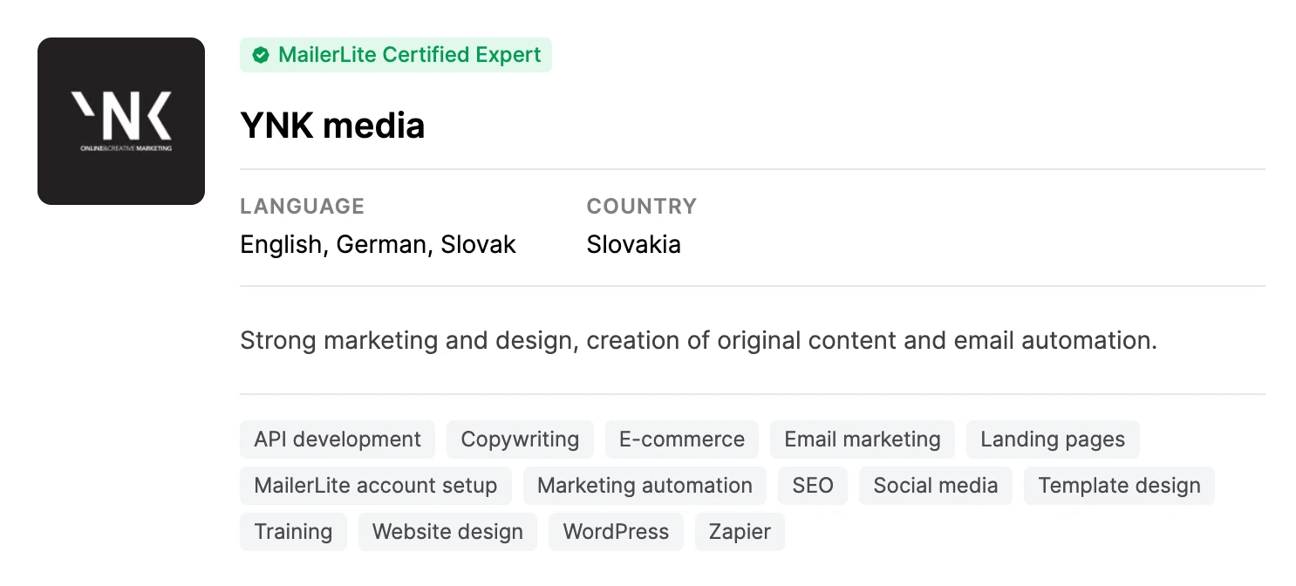Select the Zapier tag
The height and width of the screenshot is (586, 1296).
[x=740, y=532]
